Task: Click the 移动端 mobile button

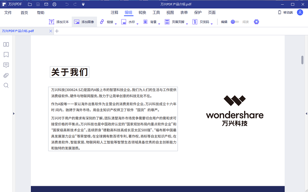Action: pos(285,12)
